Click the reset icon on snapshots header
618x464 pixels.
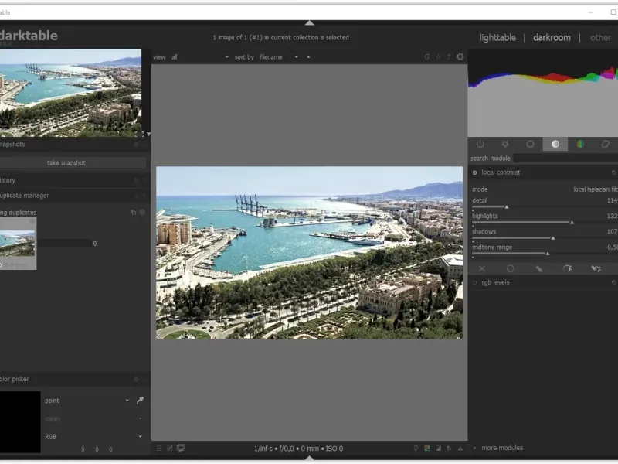pyautogui.click(x=136, y=145)
